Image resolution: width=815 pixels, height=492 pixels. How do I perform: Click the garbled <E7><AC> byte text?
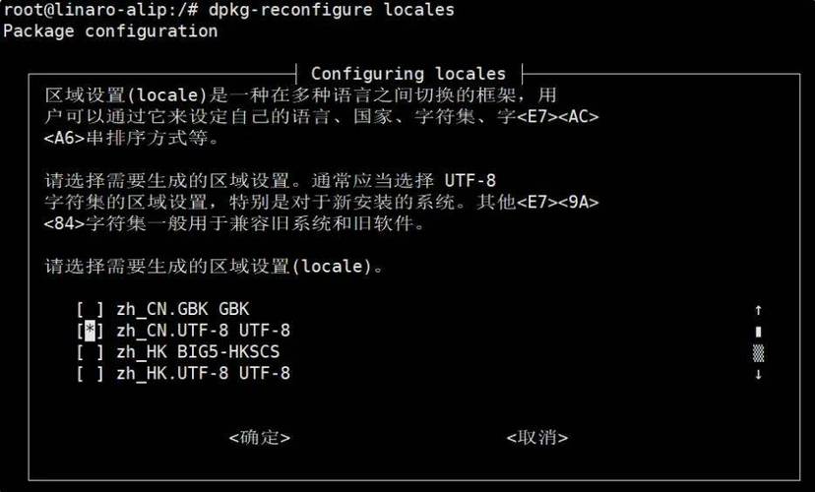558,116
